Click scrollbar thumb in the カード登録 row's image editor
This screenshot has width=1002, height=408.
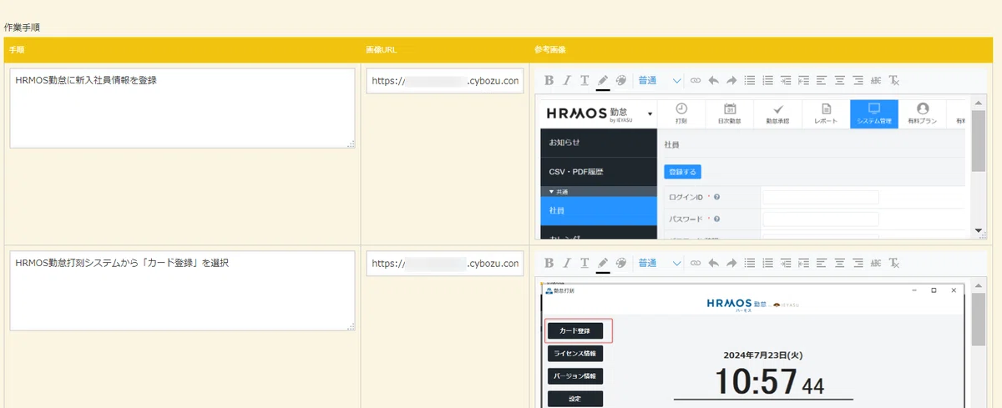979,320
